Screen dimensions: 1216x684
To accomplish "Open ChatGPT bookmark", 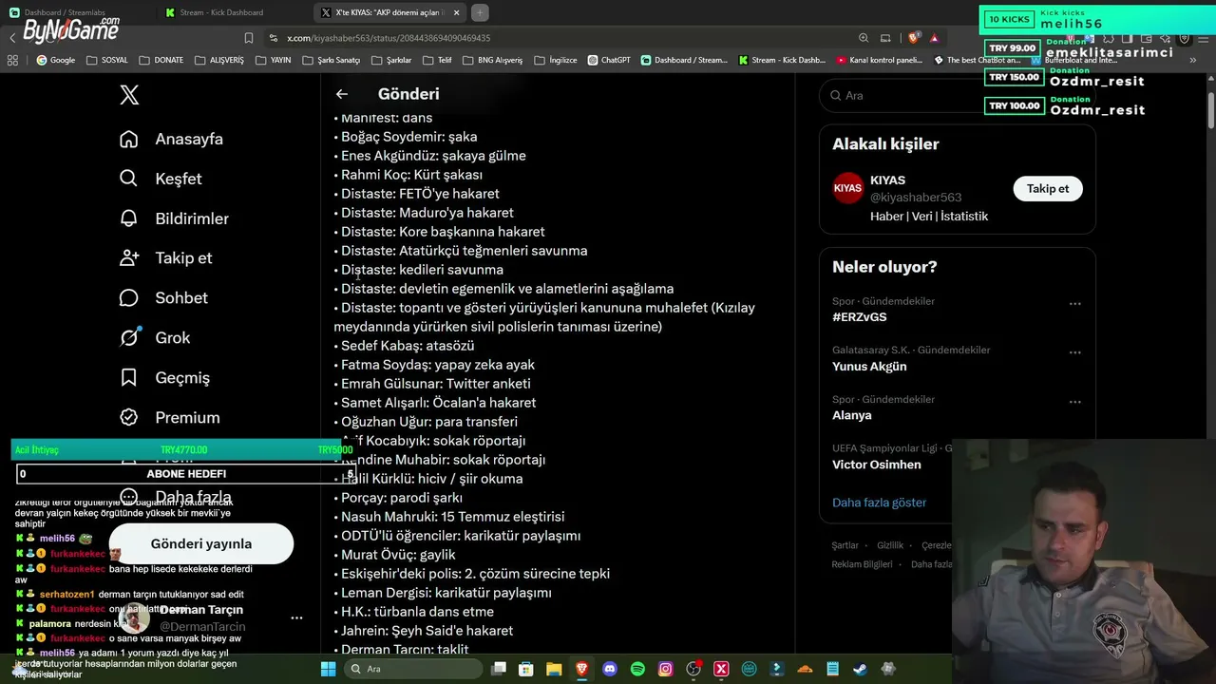I will (x=609, y=60).
